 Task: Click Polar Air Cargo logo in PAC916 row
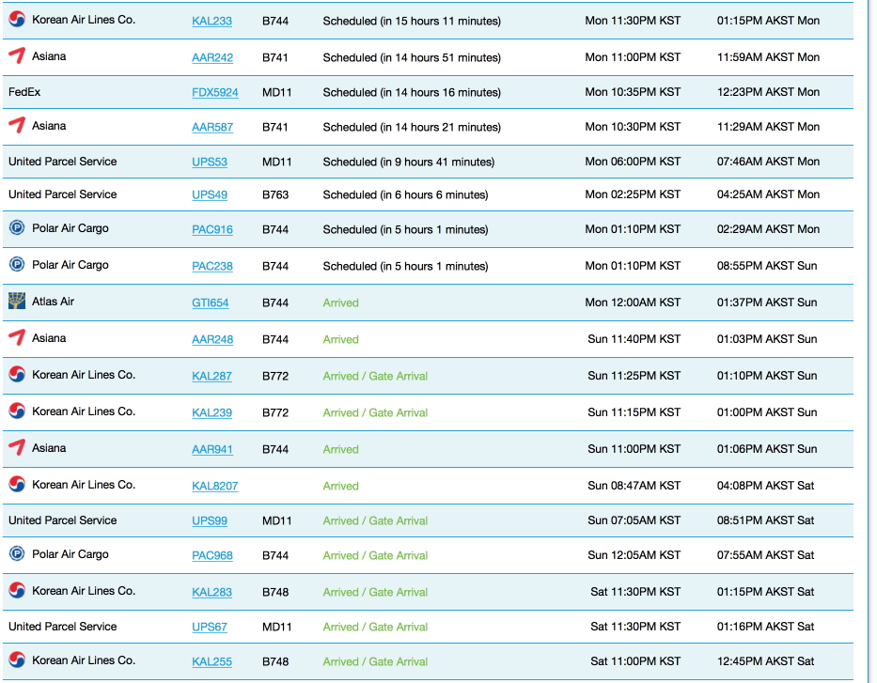click(17, 228)
